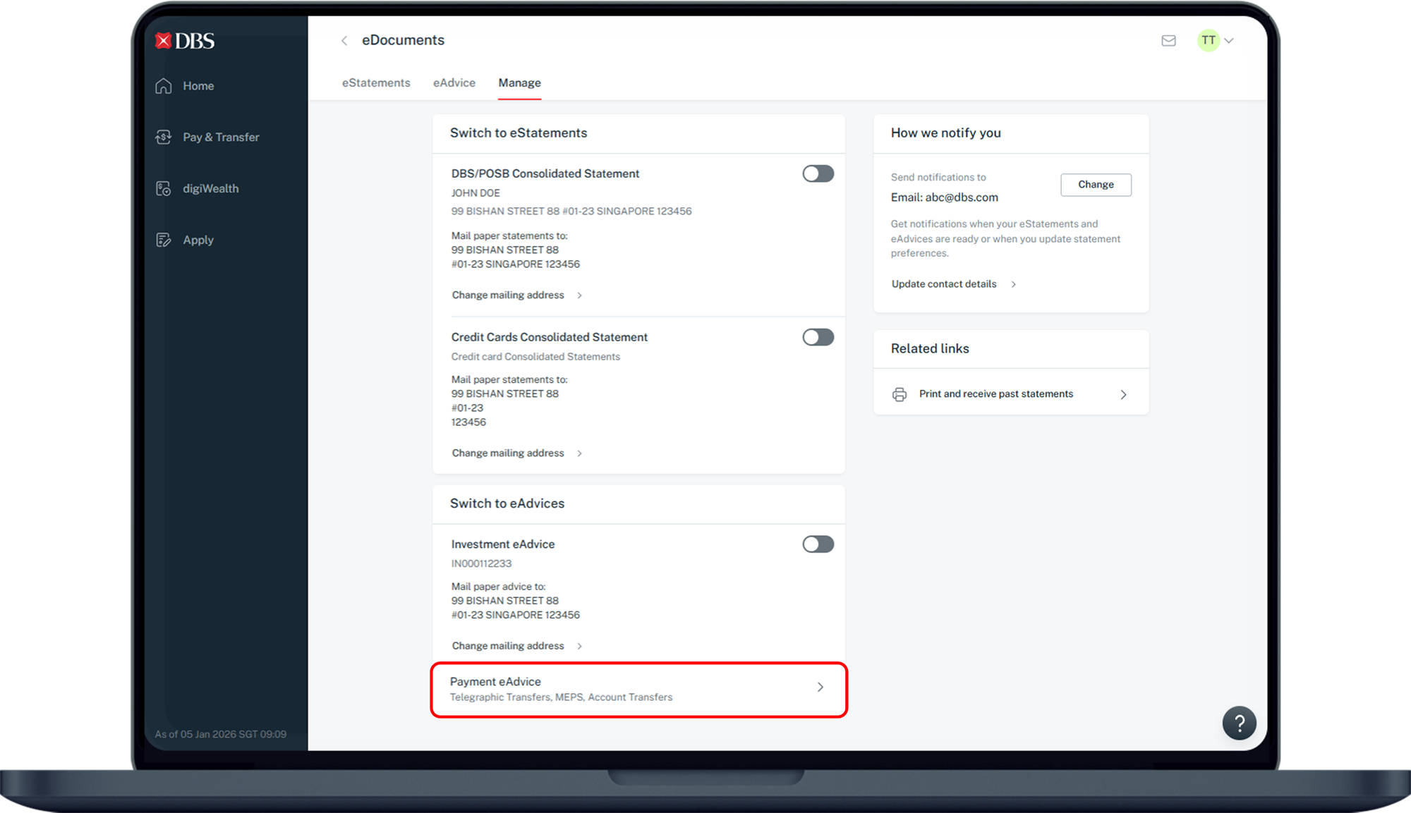This screenshot has height=813, width=1411.
Task: Open the help question mark button
Action: (1240, 723)
